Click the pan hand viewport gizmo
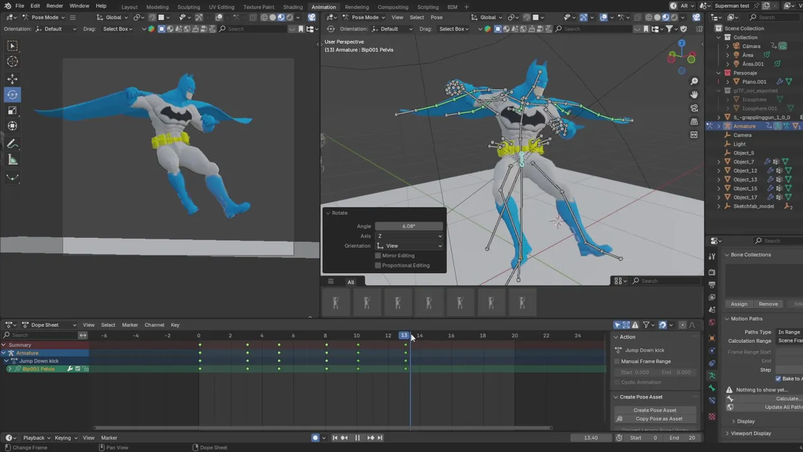The width and height of the screenshot is (803, 452). pyautogui.click(x=694, y=95)
